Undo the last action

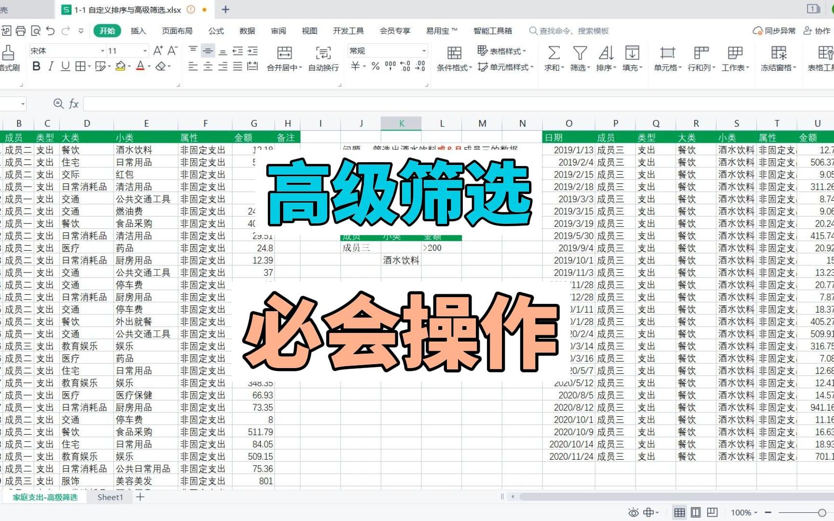click(51, 31)
